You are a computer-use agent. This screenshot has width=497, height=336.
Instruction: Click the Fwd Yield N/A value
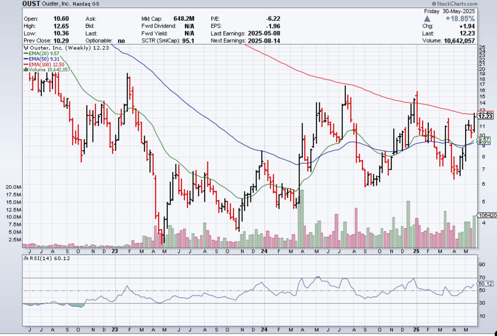pyautogui.click(x=189, y=33)
